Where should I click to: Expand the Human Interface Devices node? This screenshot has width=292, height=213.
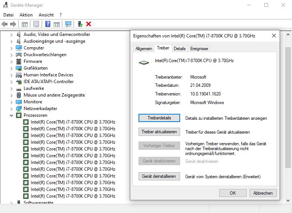11,75
